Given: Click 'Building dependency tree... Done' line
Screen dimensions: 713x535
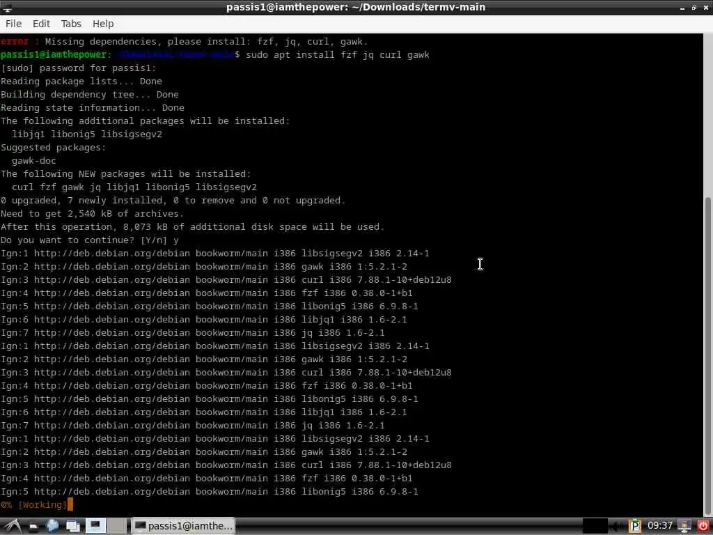Looking at the screenshot, I should pos(90,95).
